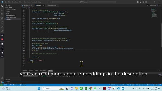Open the Customize Layout icon
Viewport: 162px width, 91px height.
point(146,2)
